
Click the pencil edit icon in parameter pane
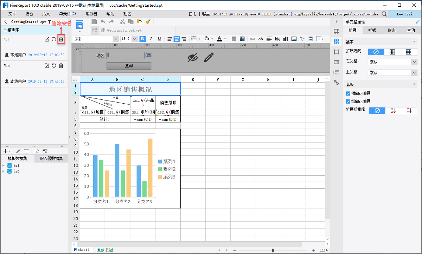(x=209, y=58)
